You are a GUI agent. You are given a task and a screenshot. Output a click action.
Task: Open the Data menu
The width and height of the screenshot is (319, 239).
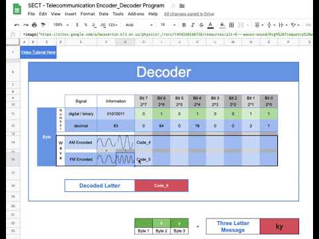pos(104,14)
